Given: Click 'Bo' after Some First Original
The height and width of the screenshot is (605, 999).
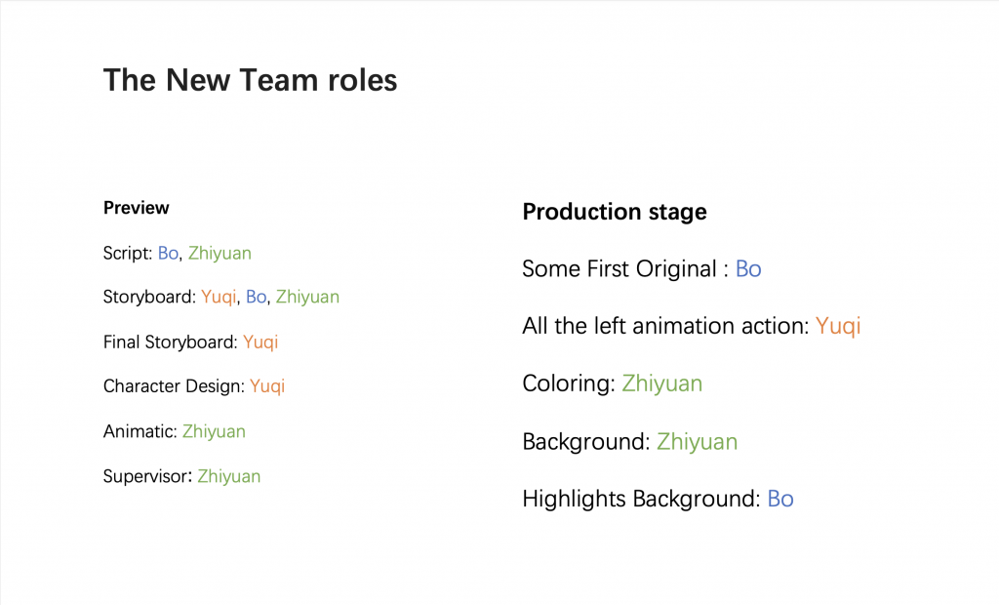Looking at the screenshot, I should [x=748, y=269].
